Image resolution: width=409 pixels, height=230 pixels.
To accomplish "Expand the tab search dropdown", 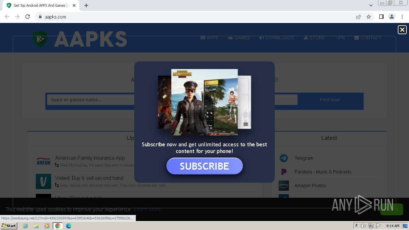I will point(371,5).
